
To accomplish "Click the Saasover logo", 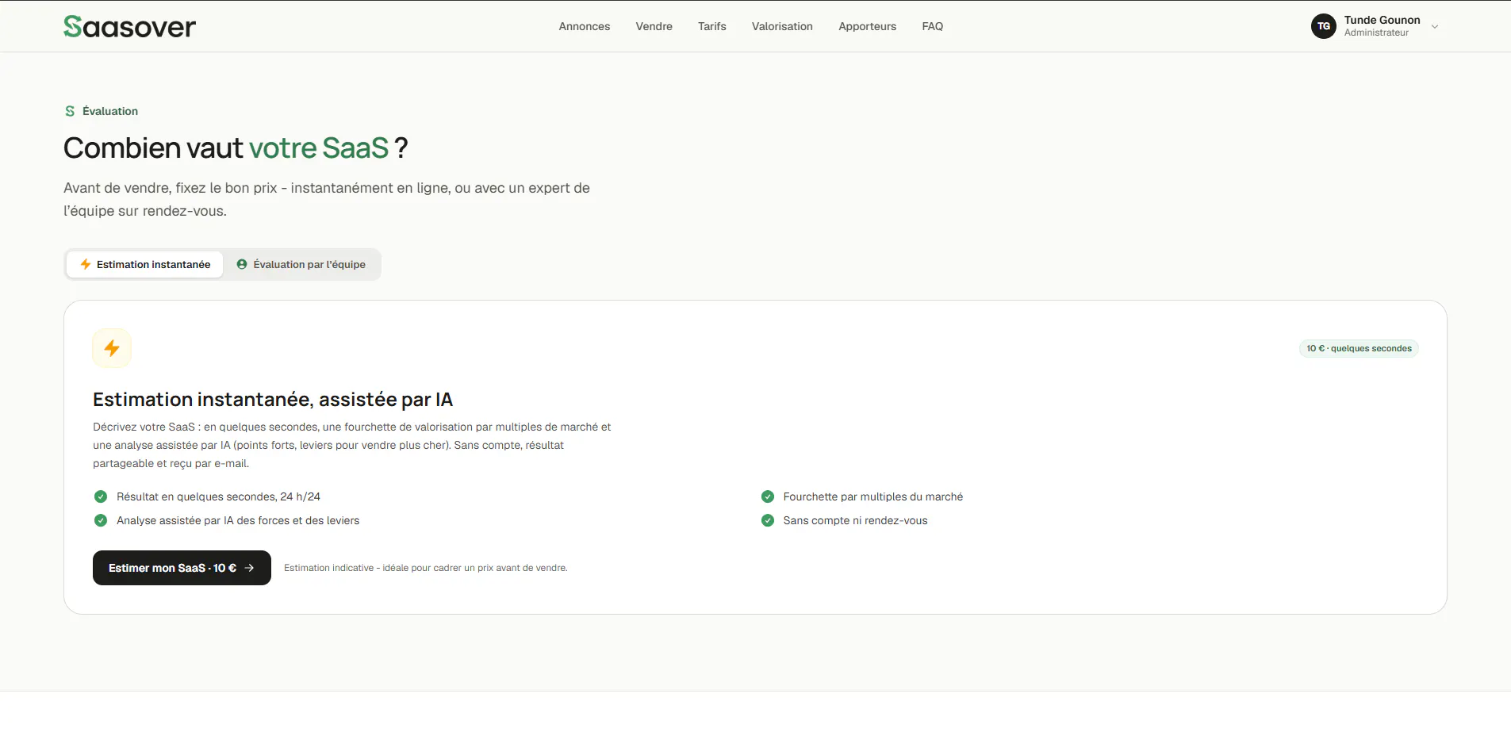I will (x=129, y=26).
